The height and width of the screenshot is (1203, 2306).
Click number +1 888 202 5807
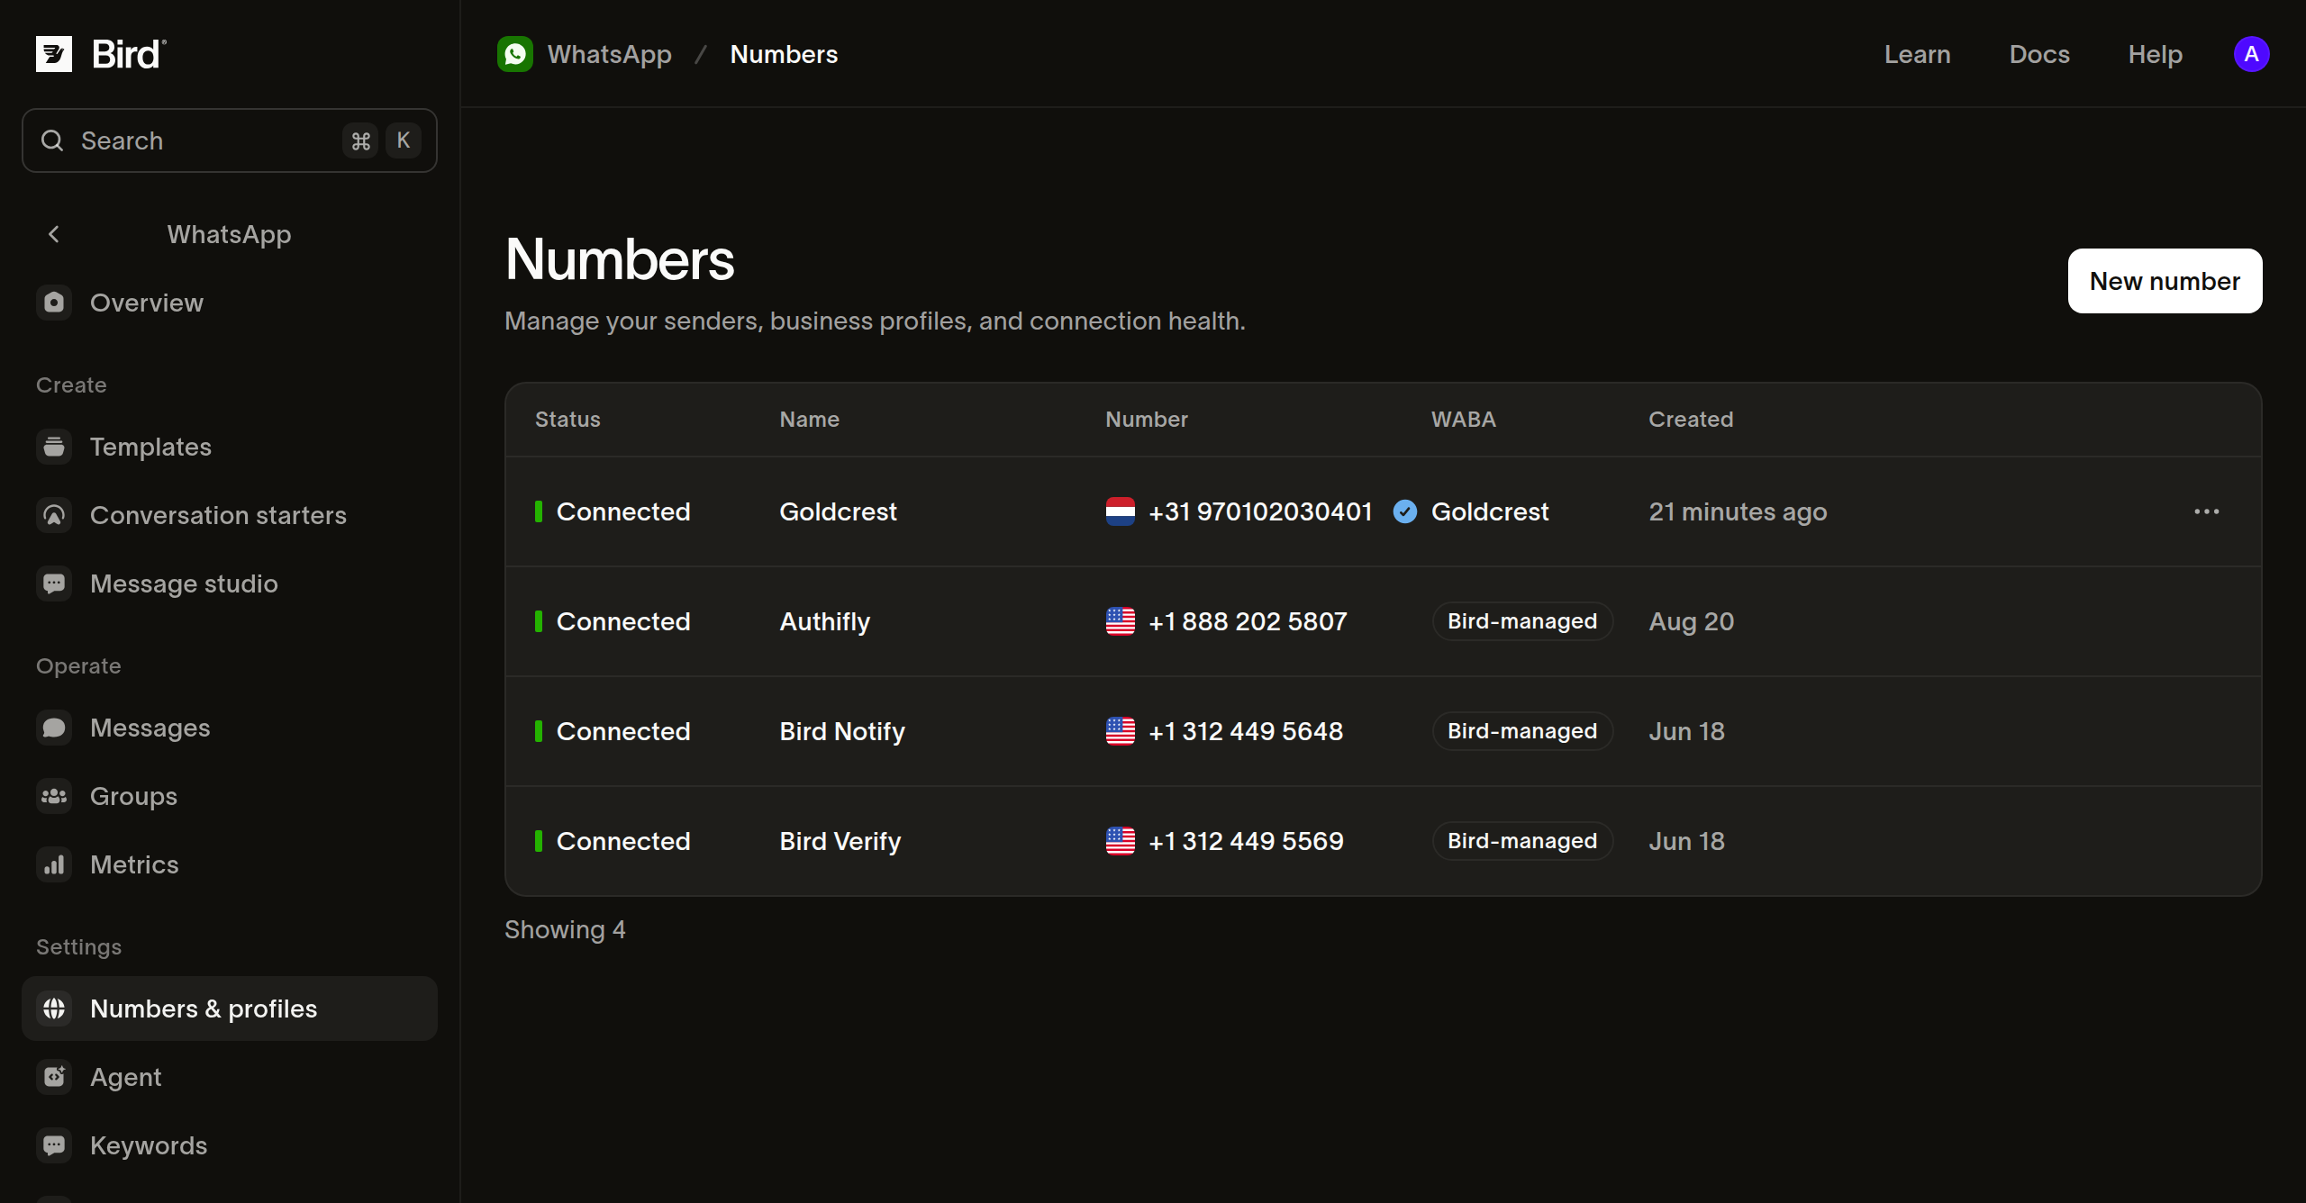click(x=1248, y=621)
